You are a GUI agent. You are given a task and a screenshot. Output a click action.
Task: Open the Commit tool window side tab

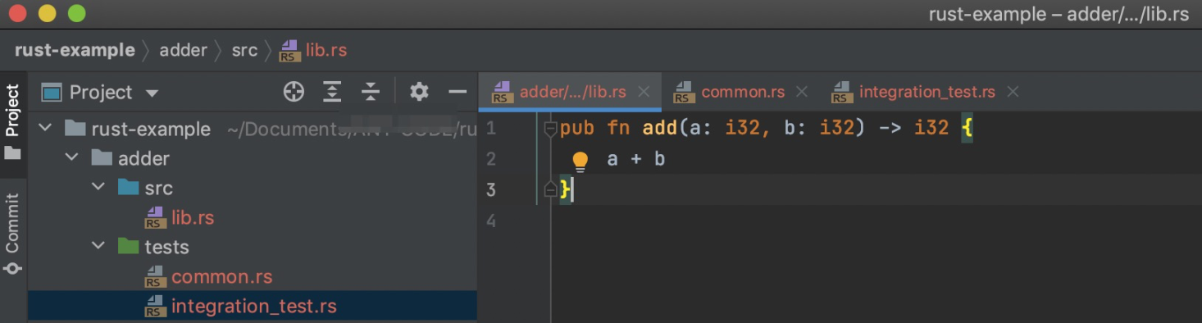tap(13, 234)
